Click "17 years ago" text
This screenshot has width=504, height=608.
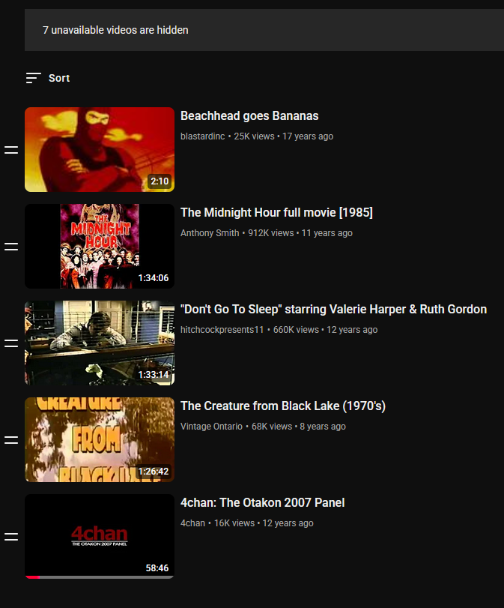[308, 136]
